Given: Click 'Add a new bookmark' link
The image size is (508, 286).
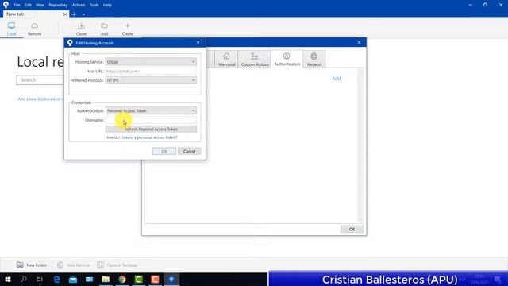Looking at the screenshot, I should [40, 99].
